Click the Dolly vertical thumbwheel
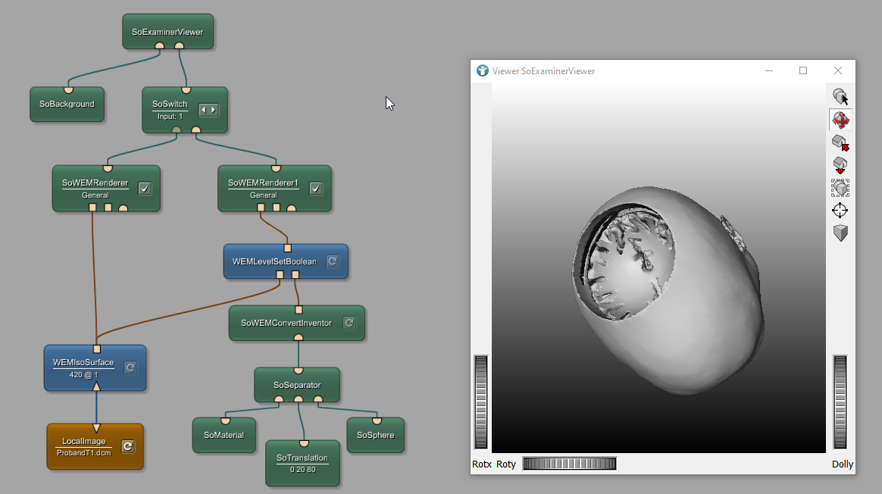The height and width of the screenshot is (494, 882). [x=840, y=402]
